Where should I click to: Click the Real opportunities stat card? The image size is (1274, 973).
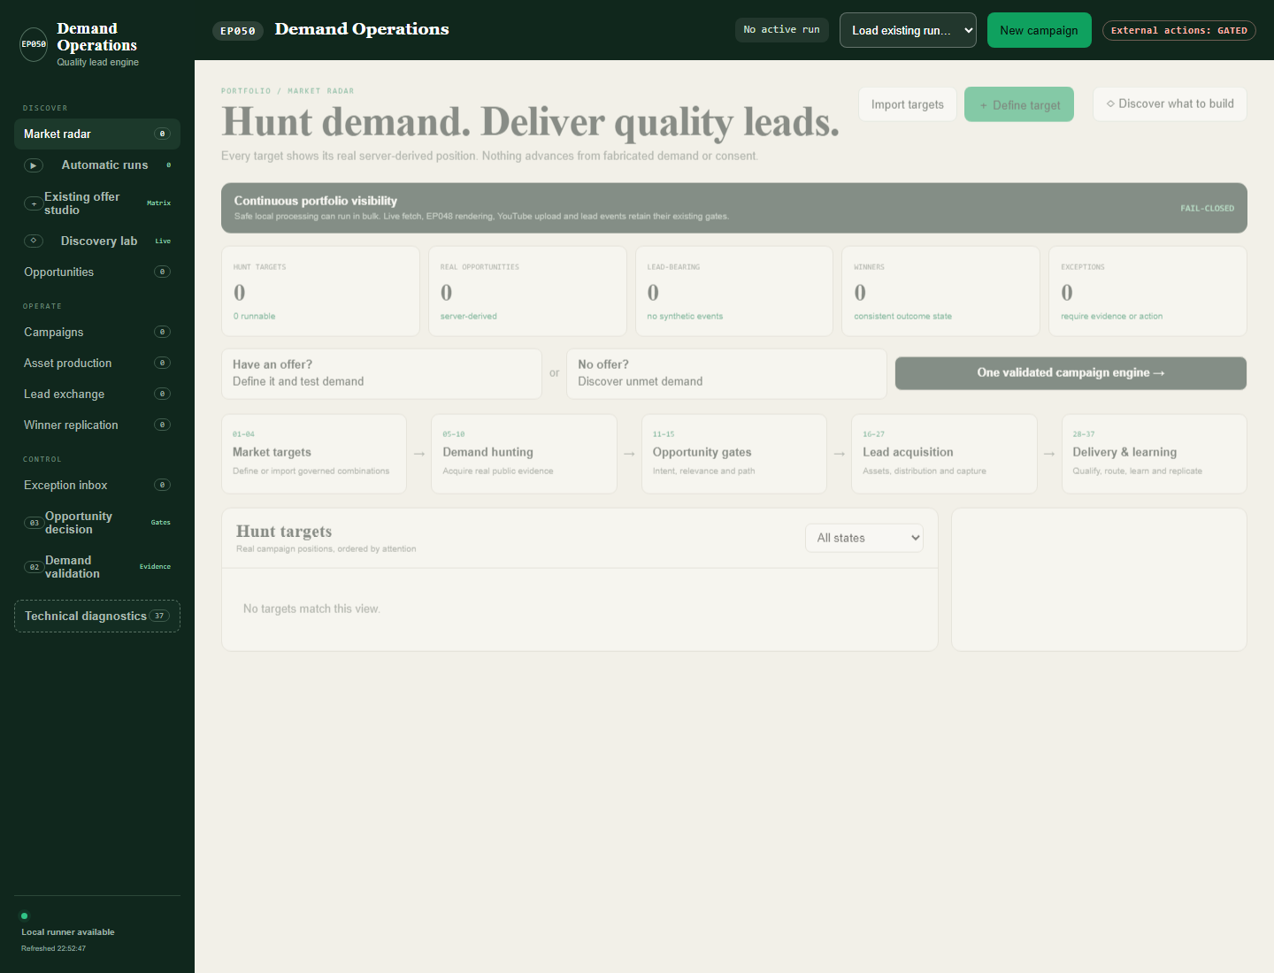point(527,291)
